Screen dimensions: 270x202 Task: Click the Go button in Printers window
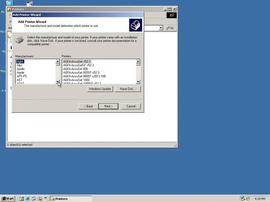pos(170,28)
